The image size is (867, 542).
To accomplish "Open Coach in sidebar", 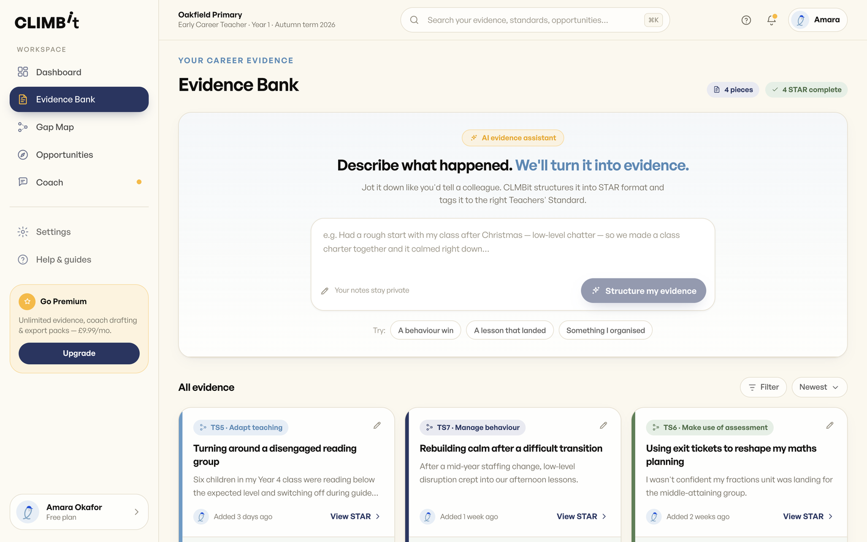I will tap(79, 182).
